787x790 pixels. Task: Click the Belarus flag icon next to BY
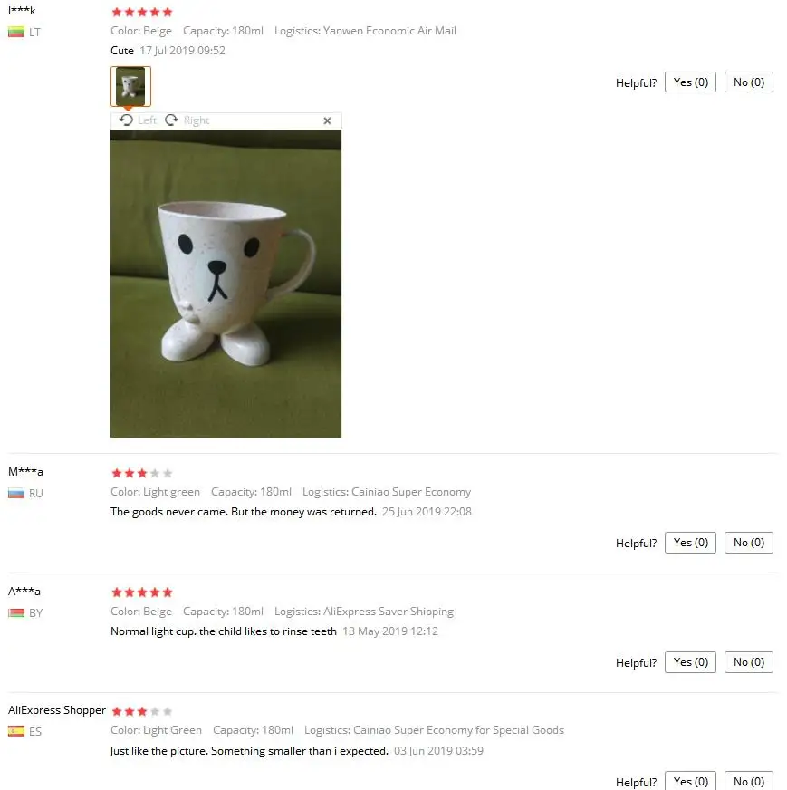pos(16,612)
